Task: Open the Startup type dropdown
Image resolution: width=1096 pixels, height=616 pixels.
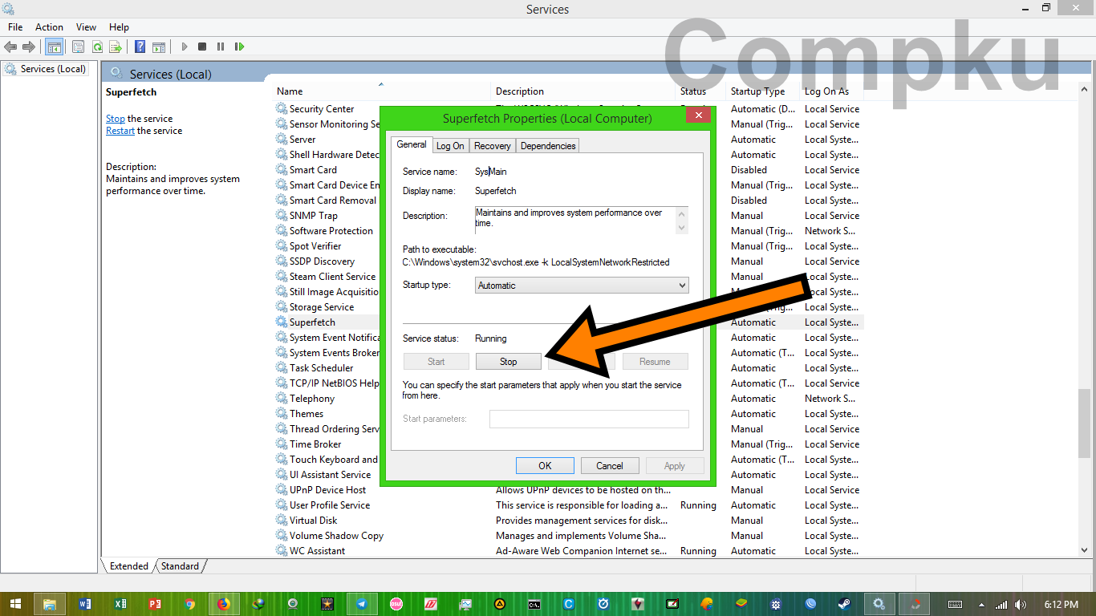Action: click(x=582, y=285)
